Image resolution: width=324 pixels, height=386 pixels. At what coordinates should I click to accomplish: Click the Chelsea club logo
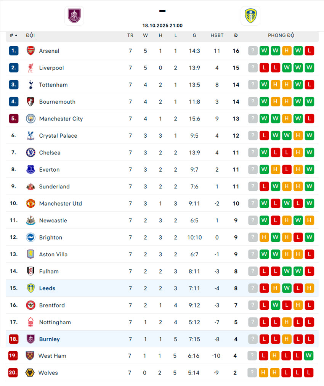pos(30,153)
